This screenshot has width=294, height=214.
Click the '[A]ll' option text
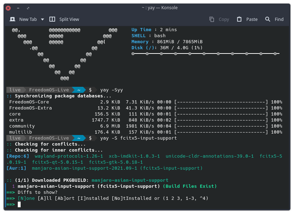pos(45,198)
